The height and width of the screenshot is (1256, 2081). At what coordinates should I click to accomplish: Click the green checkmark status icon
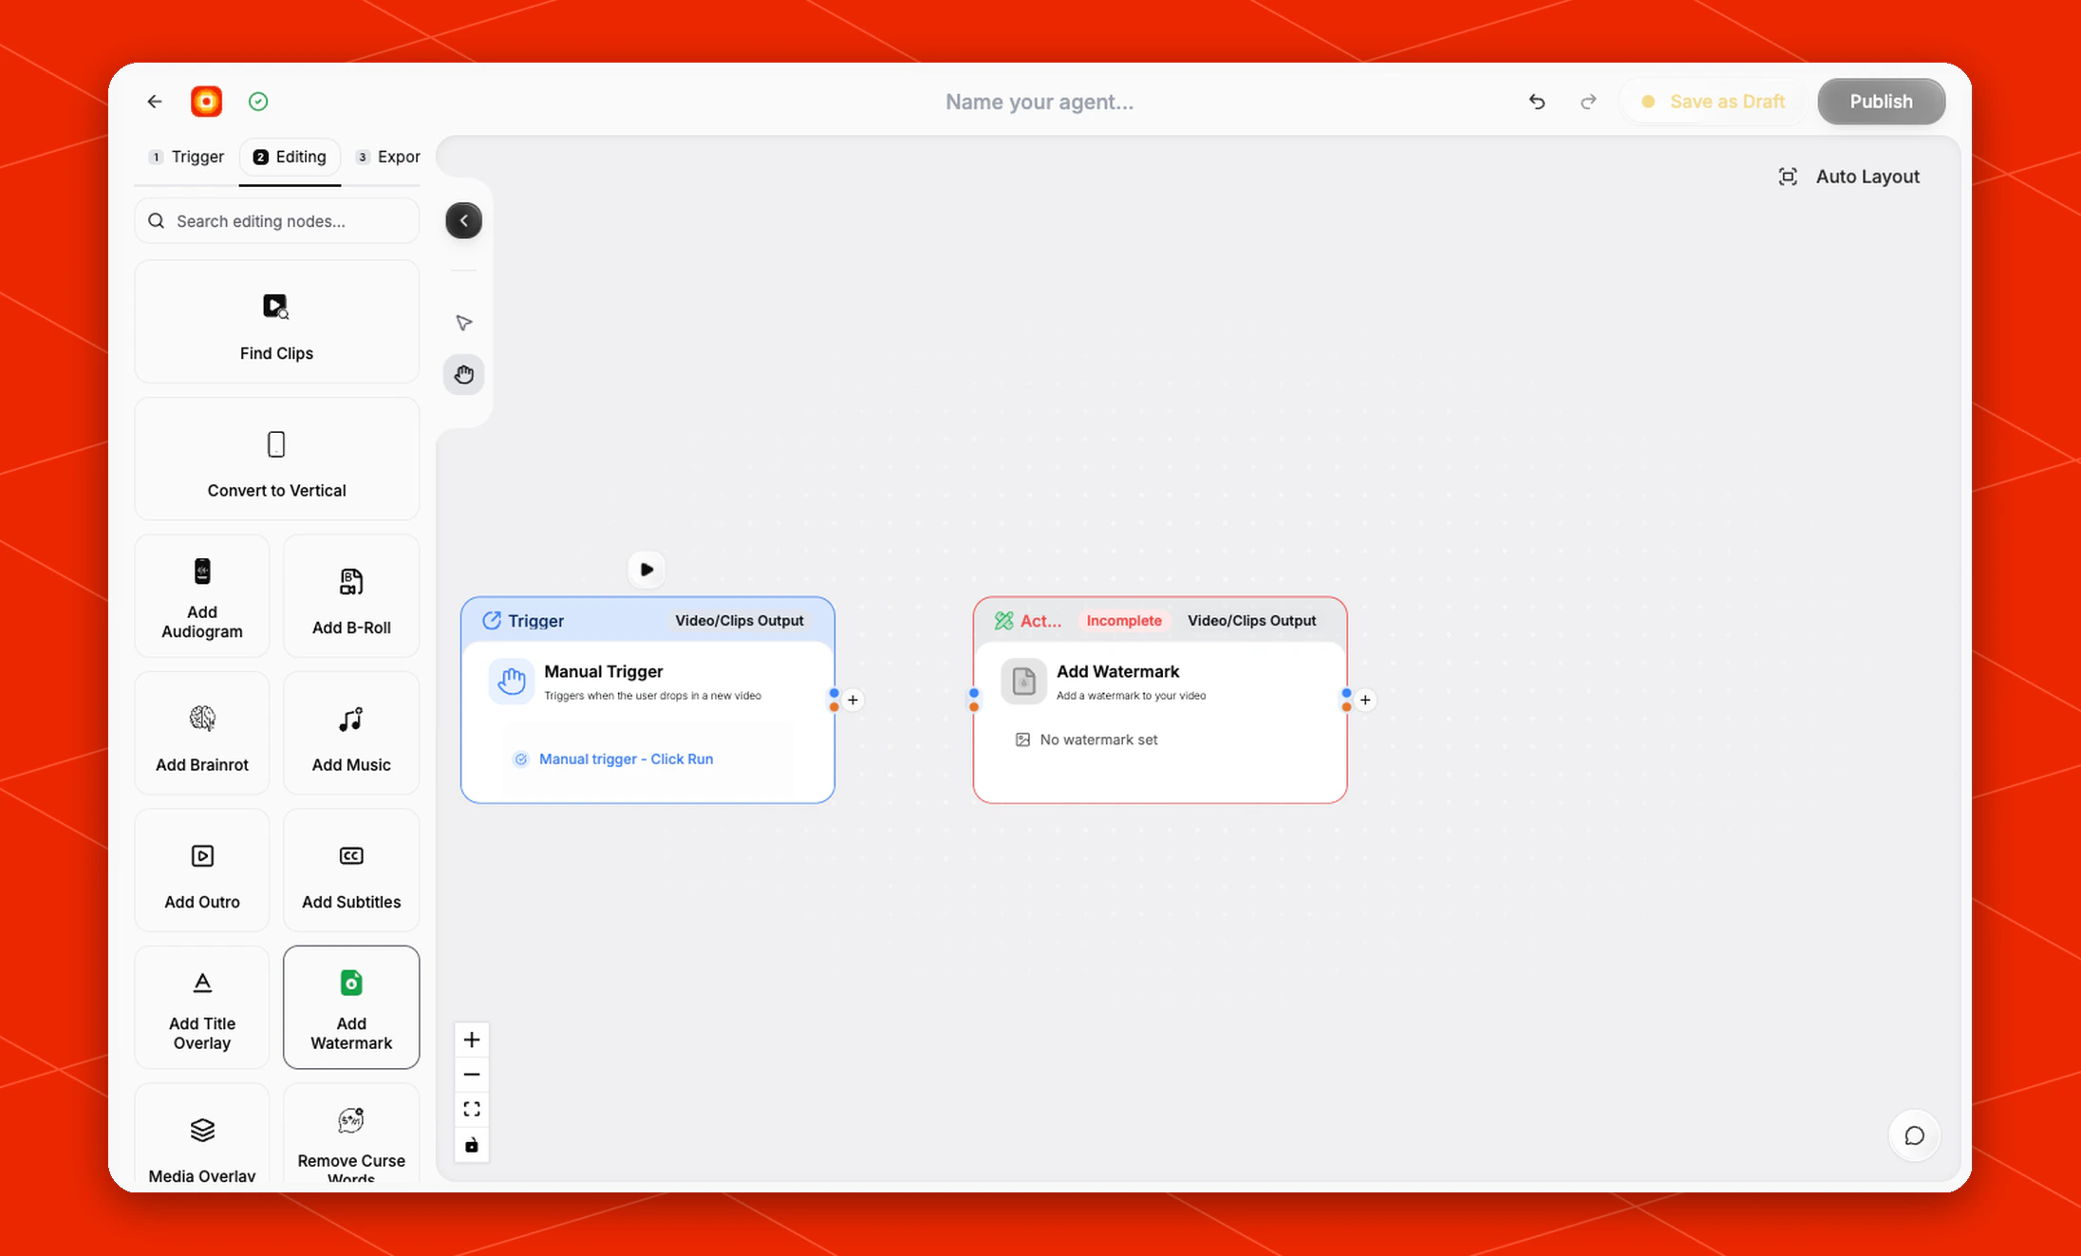[258, 102]
